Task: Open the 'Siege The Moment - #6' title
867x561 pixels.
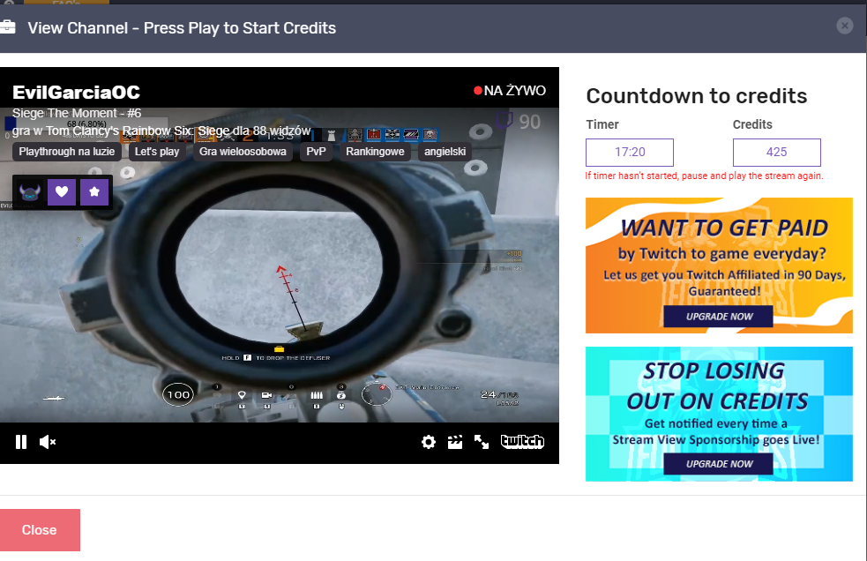Action: [77, 113]
